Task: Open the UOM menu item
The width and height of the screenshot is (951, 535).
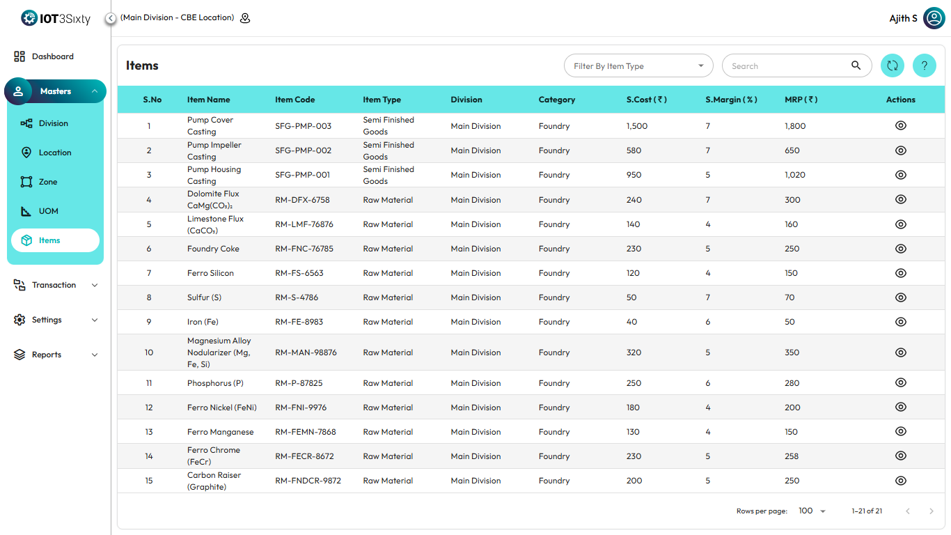Action: (x=48, y=211)
